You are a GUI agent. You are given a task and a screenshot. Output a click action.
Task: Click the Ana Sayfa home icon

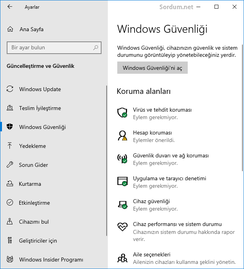[x=10, y=29]
